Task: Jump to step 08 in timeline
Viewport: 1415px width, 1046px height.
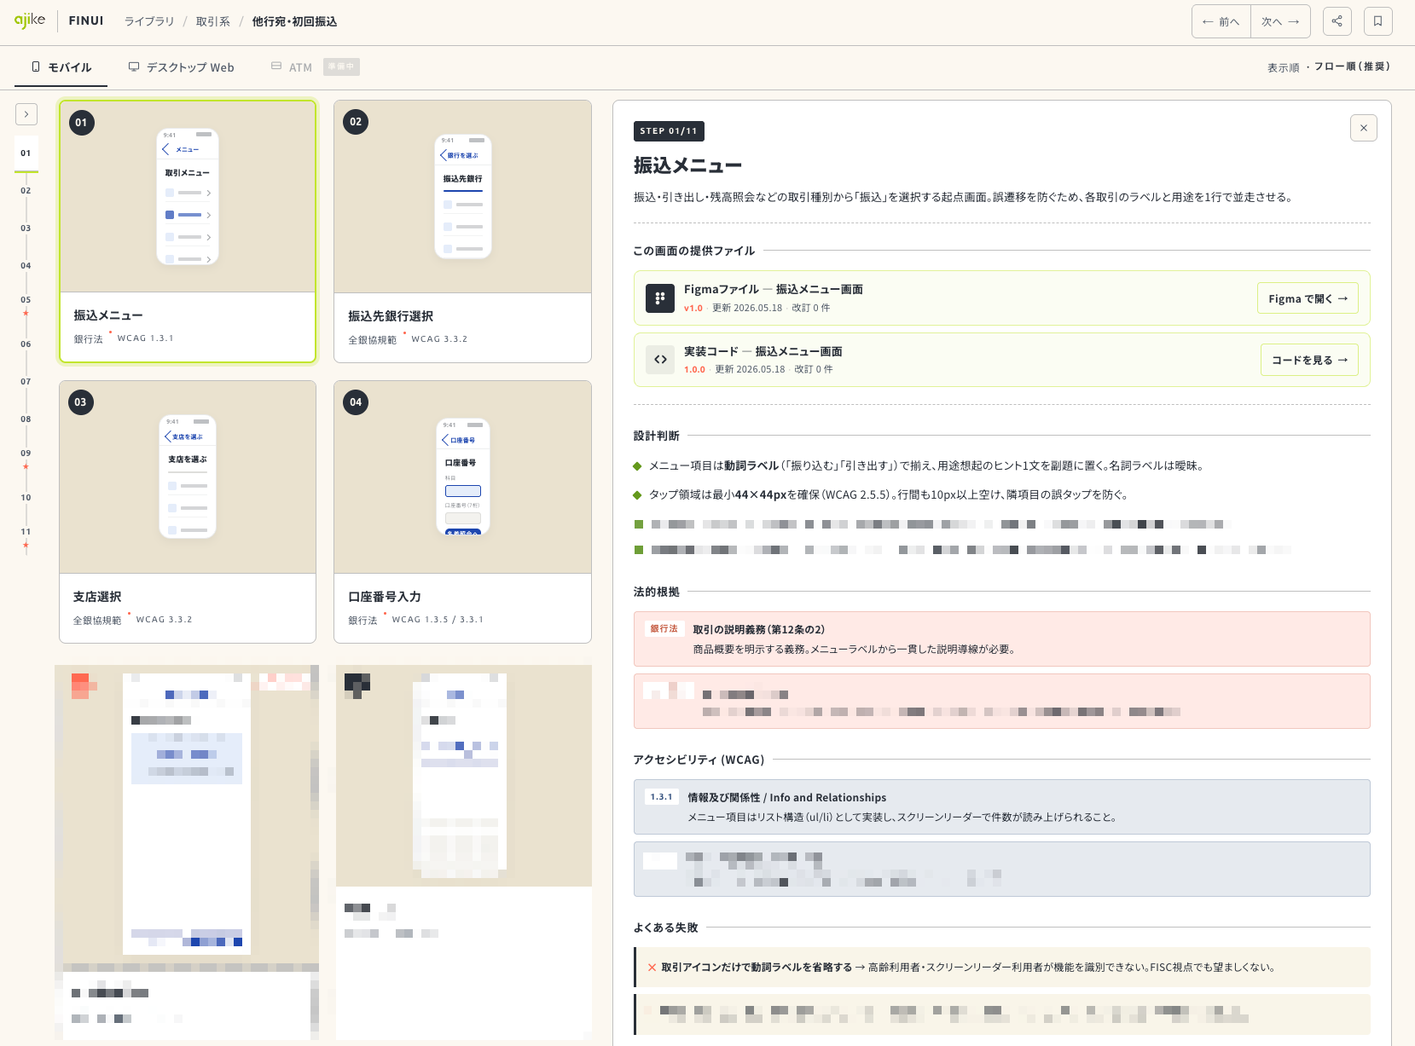Action: pos(26,419)
